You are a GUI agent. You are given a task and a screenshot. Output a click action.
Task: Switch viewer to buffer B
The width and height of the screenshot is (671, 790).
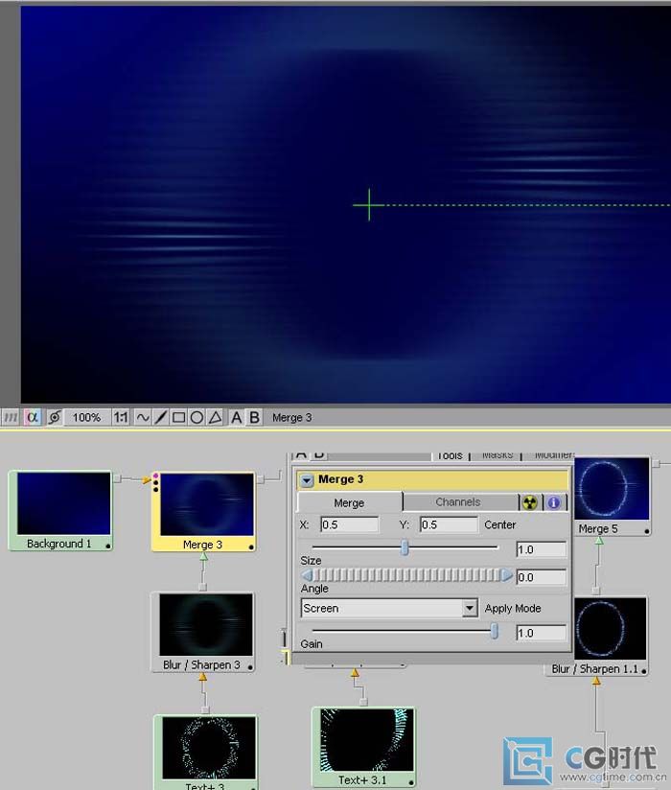pyautogui.click(x=254, y=417)
